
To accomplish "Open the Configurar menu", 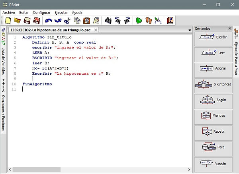I will point(42,12).
